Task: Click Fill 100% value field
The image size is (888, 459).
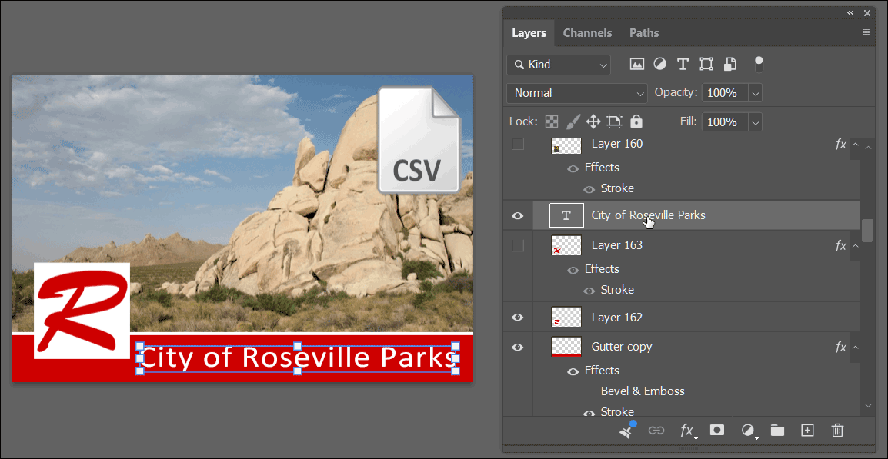Action: point(725,121)
